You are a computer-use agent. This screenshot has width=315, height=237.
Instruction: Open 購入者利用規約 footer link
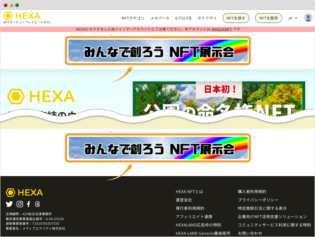pos(252,192)
